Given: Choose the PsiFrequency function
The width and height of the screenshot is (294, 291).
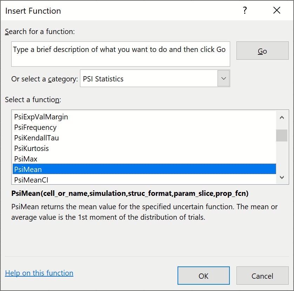Looking at the screenshot, I should click(35, 127).
